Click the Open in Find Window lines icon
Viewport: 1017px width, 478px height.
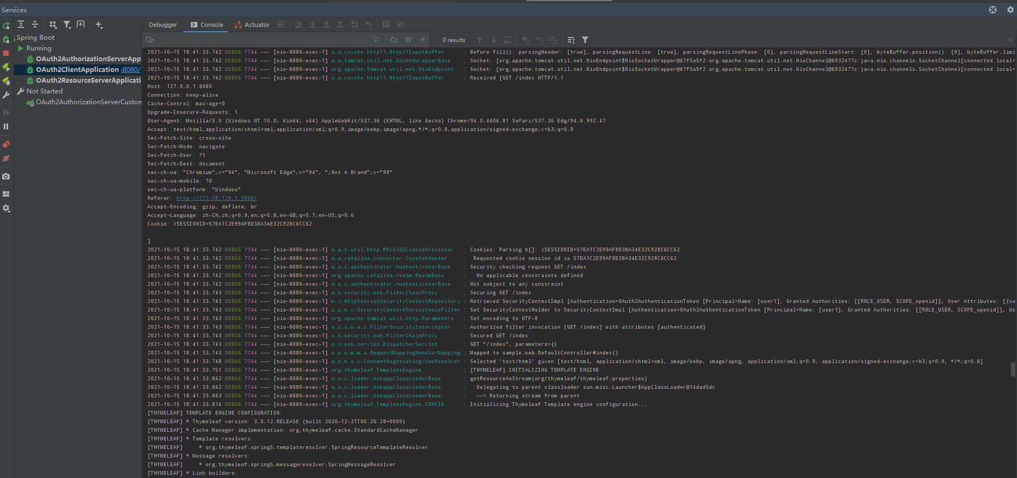(571, 40)
